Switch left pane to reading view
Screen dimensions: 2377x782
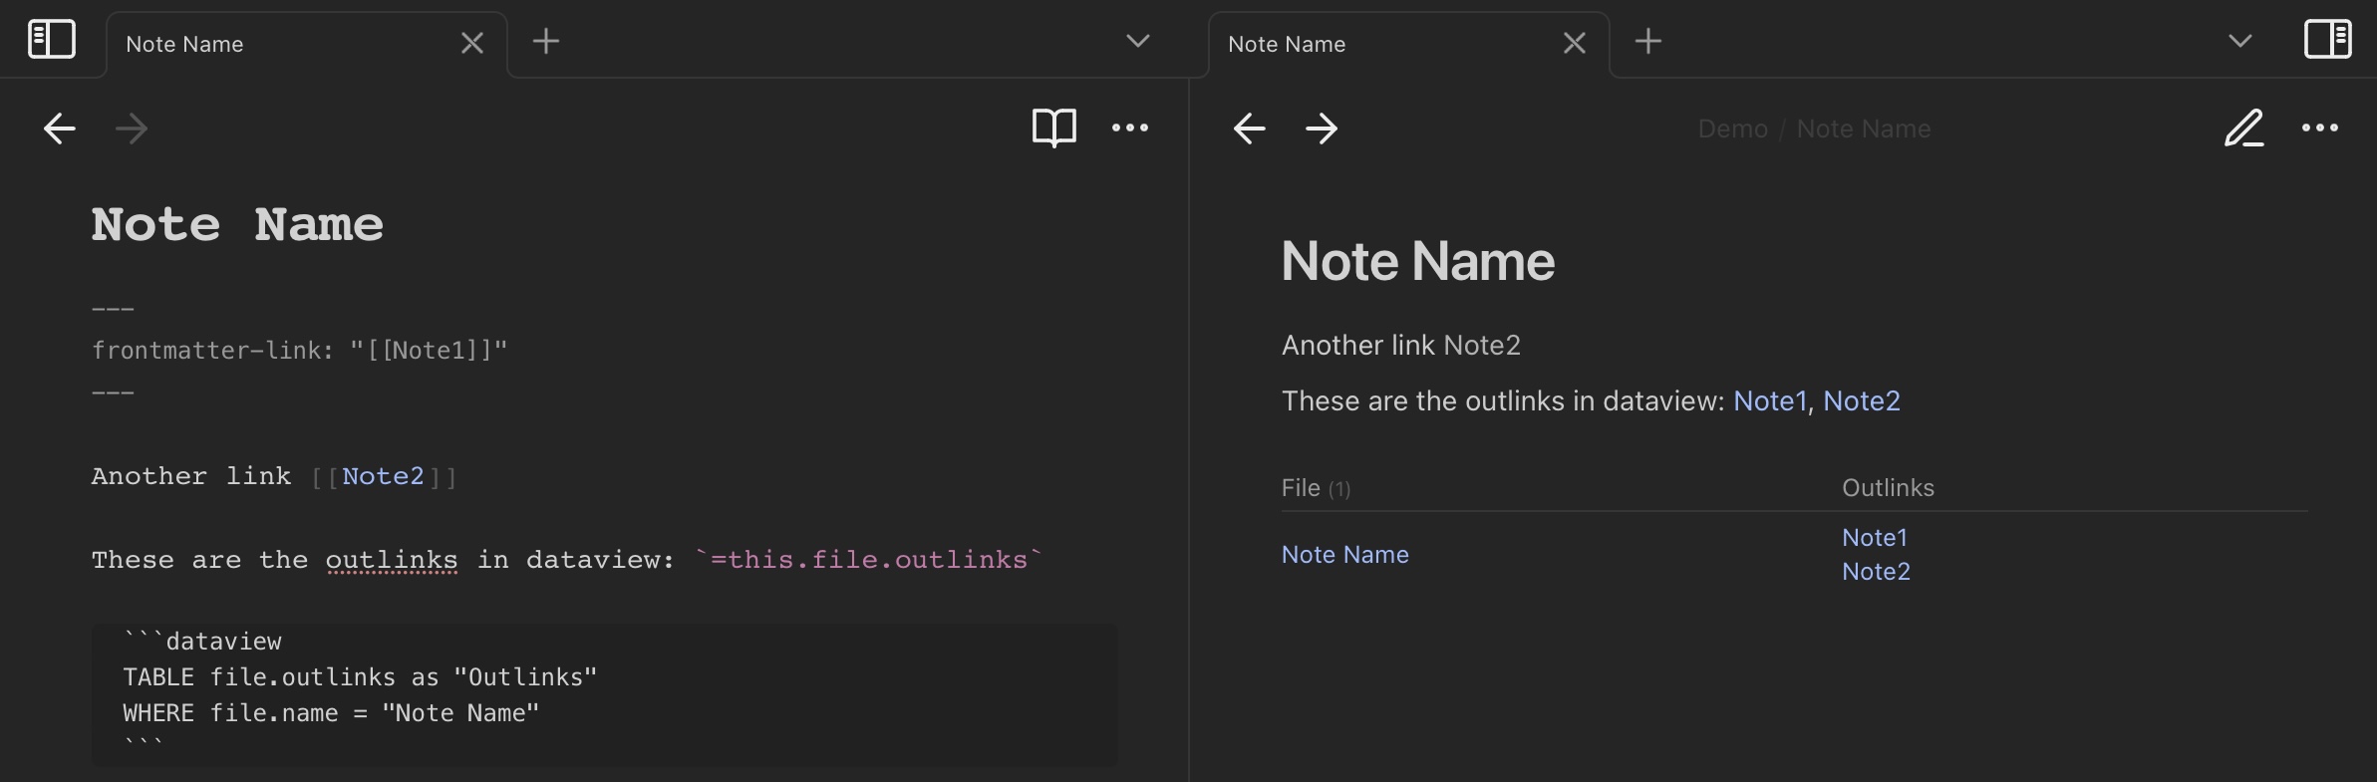1054,128
